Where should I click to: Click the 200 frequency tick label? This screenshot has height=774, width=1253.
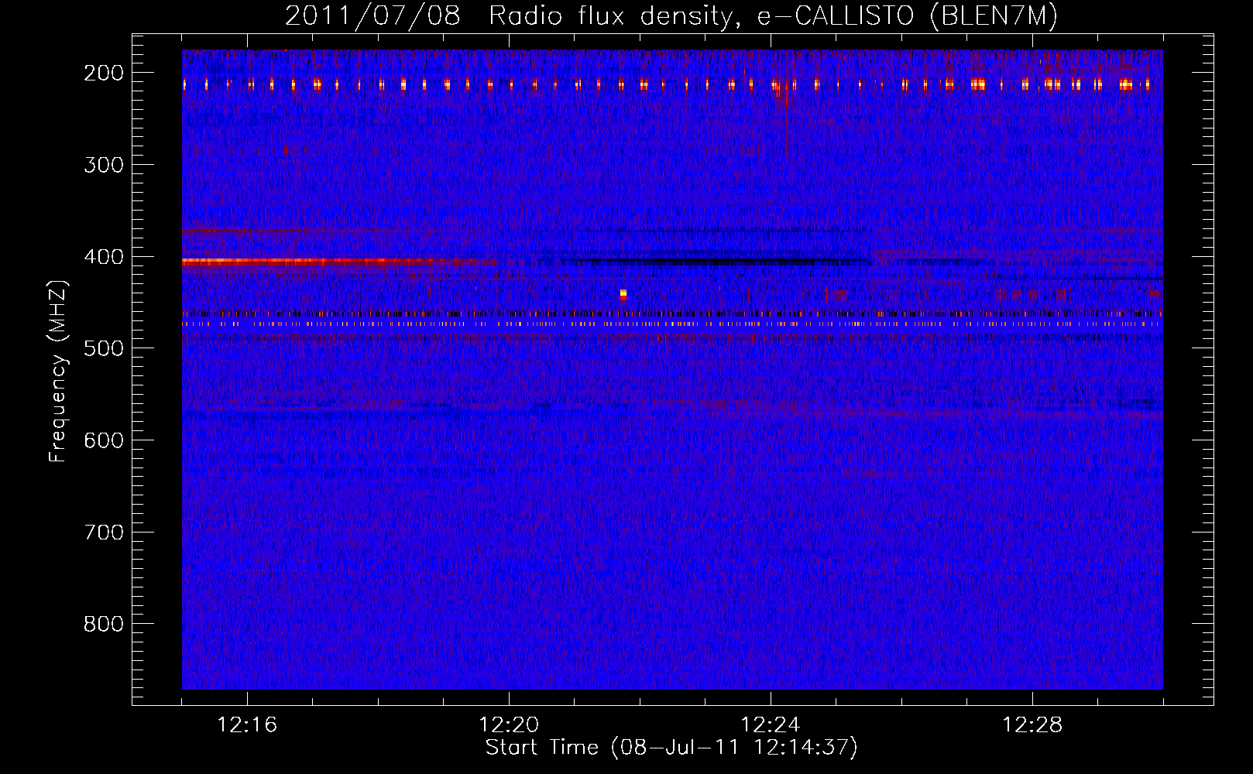tap(104, 73)
